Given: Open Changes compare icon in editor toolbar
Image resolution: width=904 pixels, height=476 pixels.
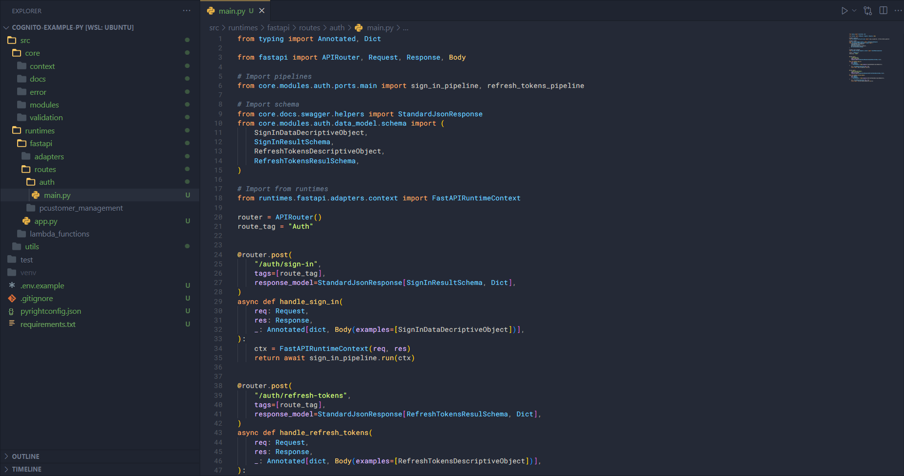Looking at the screenshot, I should 868,11.
